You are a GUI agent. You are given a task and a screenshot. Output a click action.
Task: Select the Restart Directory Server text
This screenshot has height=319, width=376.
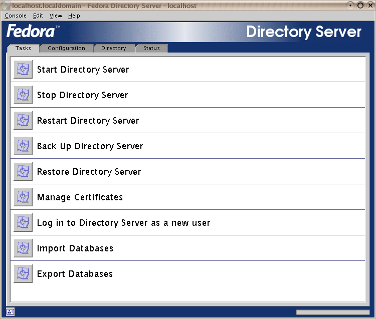[88, 121]
